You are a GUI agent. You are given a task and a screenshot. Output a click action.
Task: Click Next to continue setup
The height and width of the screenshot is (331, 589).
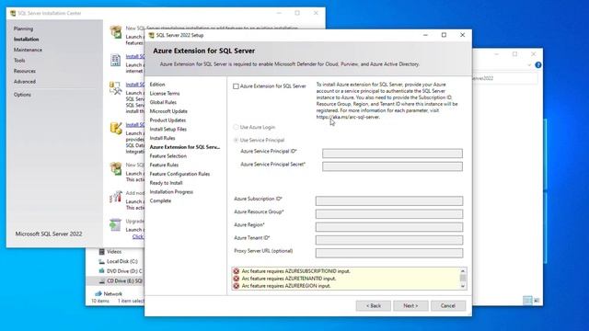point(410,305)
